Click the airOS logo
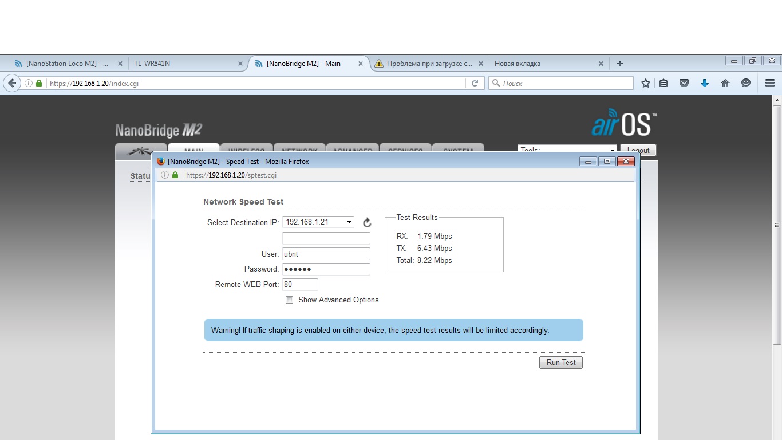 pyautogui.click(x=625, y=122)
